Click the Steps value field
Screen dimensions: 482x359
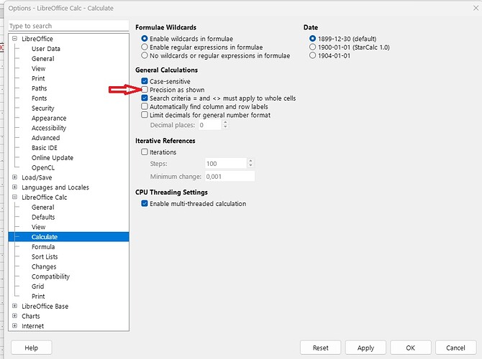point(226,164)
